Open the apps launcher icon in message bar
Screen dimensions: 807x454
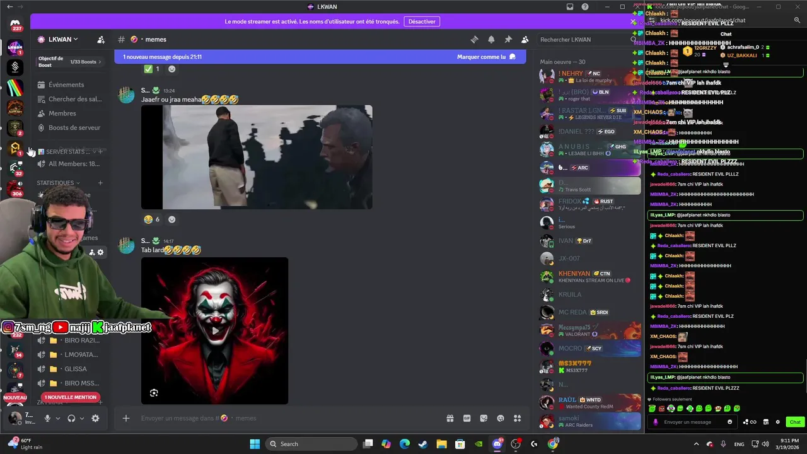pos(518,418)
